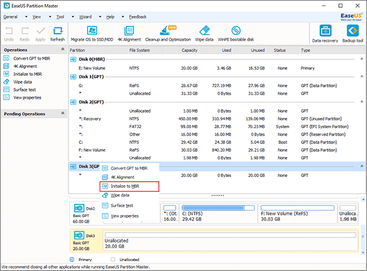Screen dimensions: 367x271
Task: Select the Unalloca. 1.98 MB block
Action: (348, 214)
